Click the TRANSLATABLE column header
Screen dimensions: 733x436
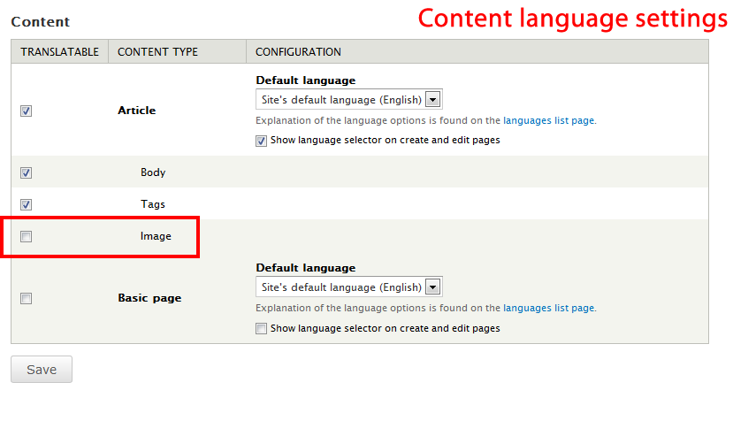[x=59, y=52]
